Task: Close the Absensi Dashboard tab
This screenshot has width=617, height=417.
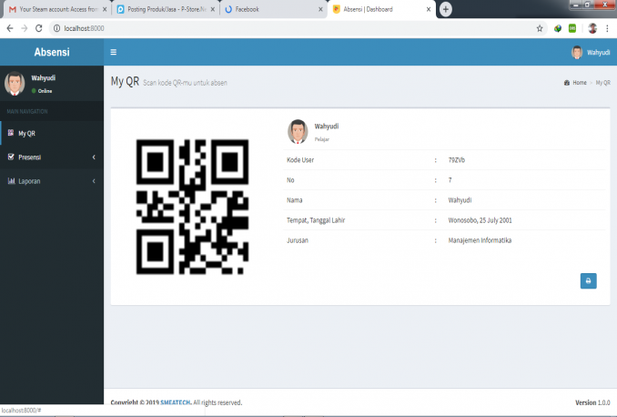Action: (x=429, y=9)
